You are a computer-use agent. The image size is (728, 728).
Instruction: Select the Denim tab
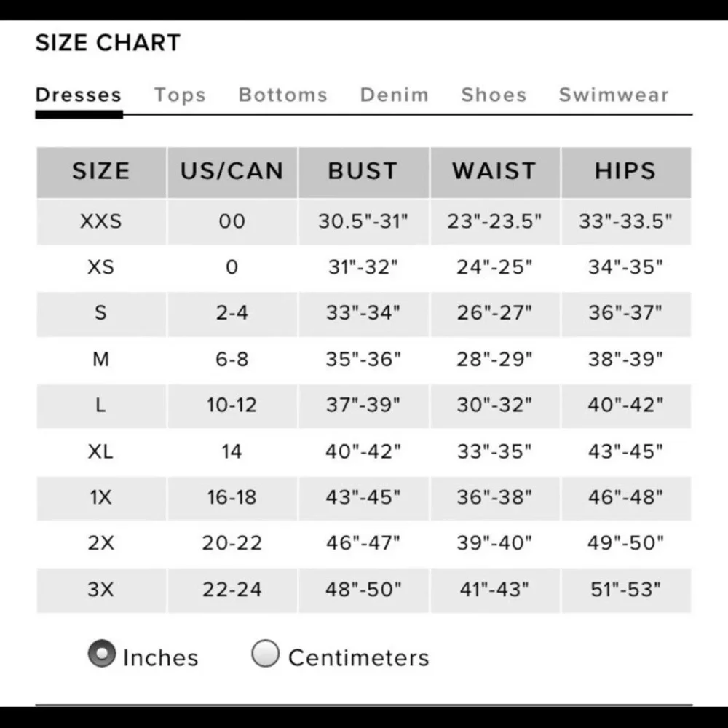395,95
